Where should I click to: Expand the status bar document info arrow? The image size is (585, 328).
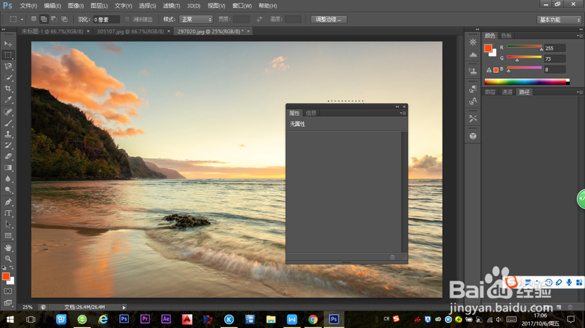click(124, 307)
